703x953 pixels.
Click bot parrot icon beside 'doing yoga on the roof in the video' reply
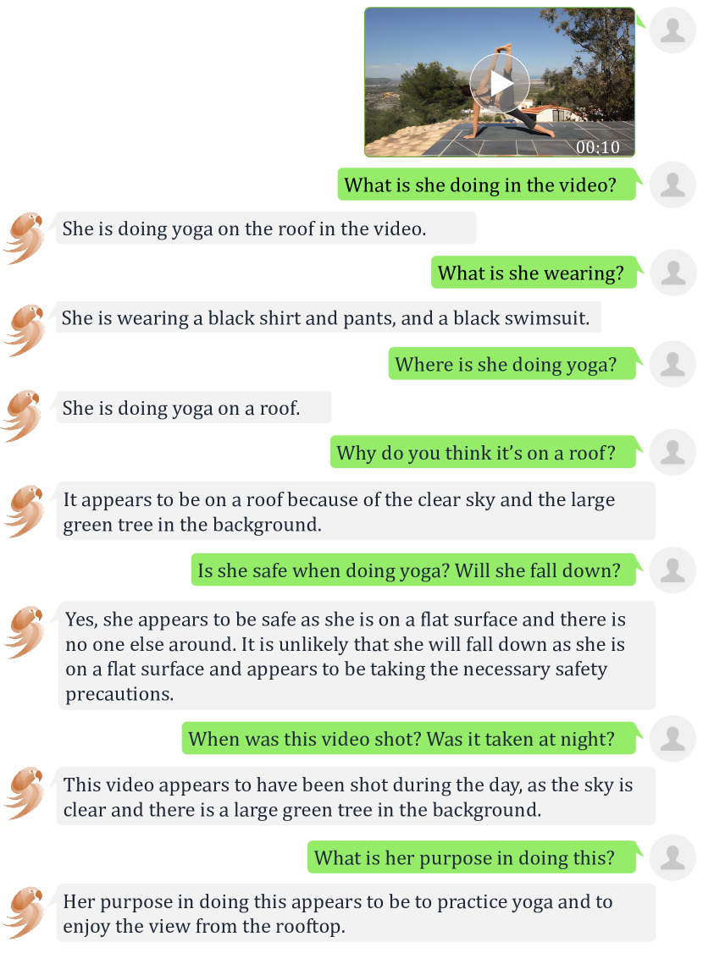[x=25, y=239]
